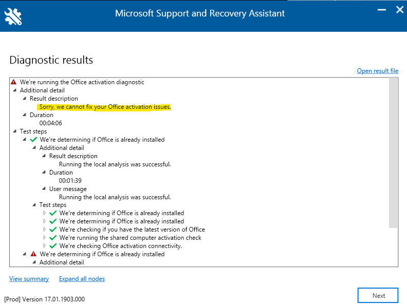Viewport: 407px width, 305px height.
Task: Click the Expand all nodes link
Action: coord(82,279)
